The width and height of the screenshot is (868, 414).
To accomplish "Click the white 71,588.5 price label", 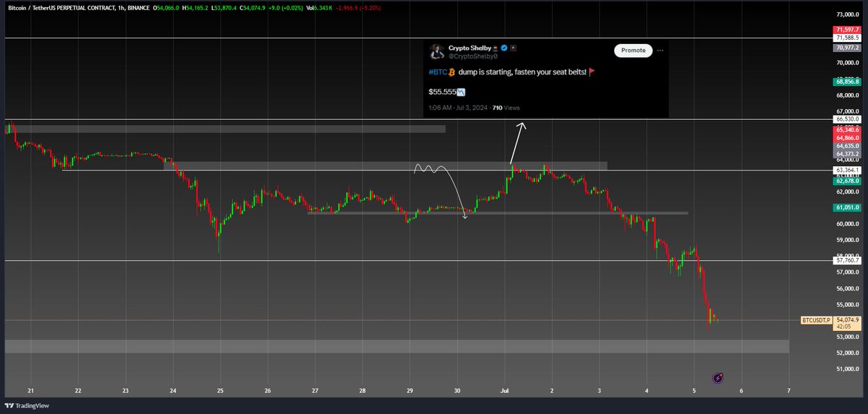I will [847, 37].
